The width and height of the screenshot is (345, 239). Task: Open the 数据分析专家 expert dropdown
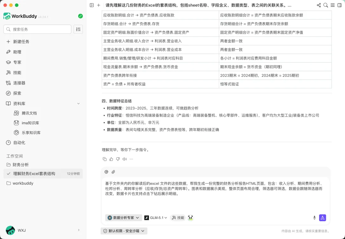(123, 218)
